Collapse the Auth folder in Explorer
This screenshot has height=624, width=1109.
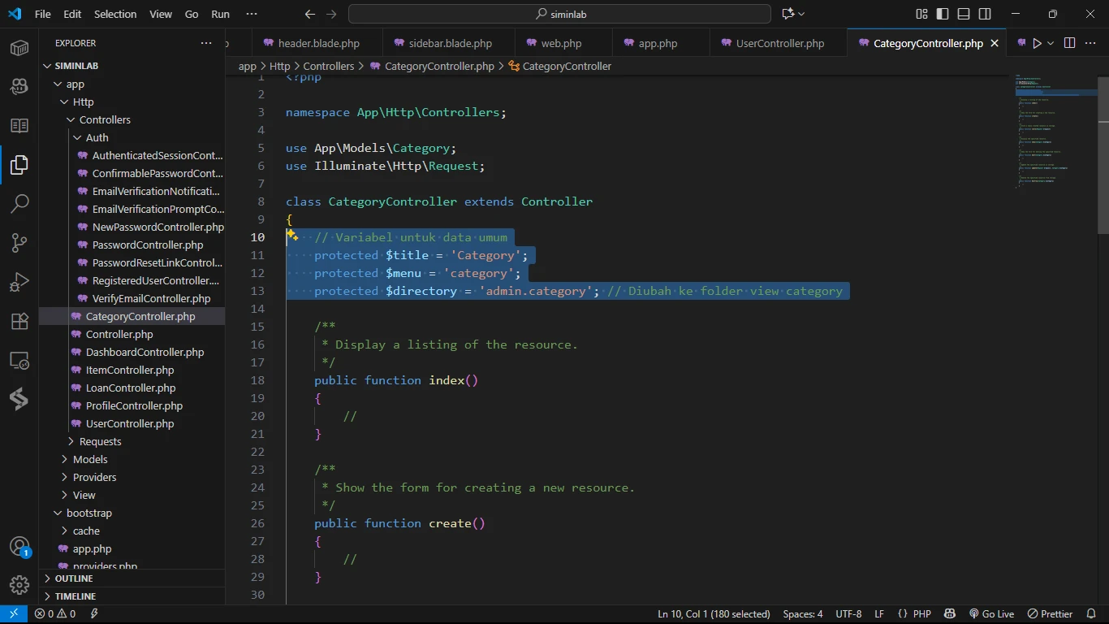(97, 137)
